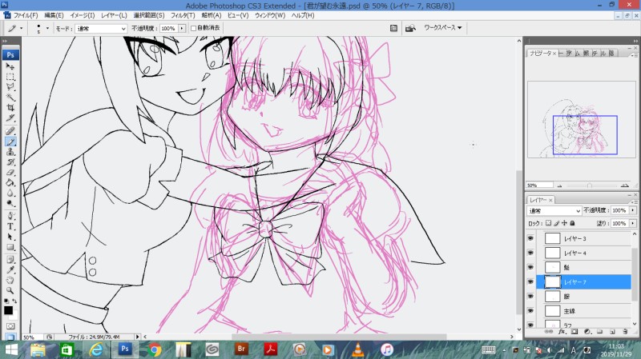Open the ファイル(F) menu

26,15
